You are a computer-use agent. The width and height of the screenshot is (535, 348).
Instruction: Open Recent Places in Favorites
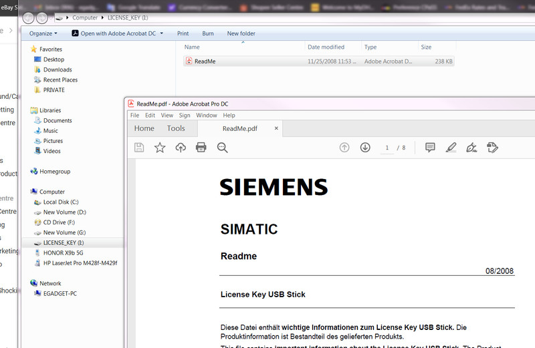[60, 79]
